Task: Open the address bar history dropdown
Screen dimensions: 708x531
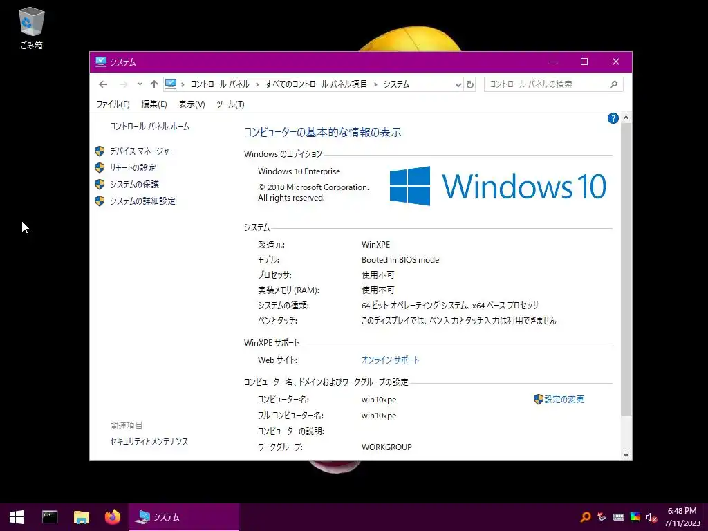Action: click(458, 84)
